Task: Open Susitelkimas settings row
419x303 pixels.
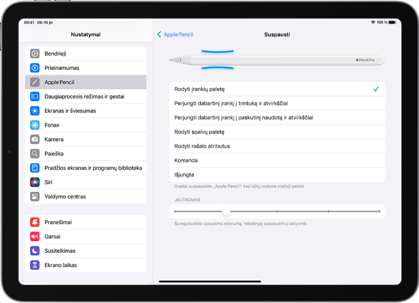Action: click(x=86, y=251)
